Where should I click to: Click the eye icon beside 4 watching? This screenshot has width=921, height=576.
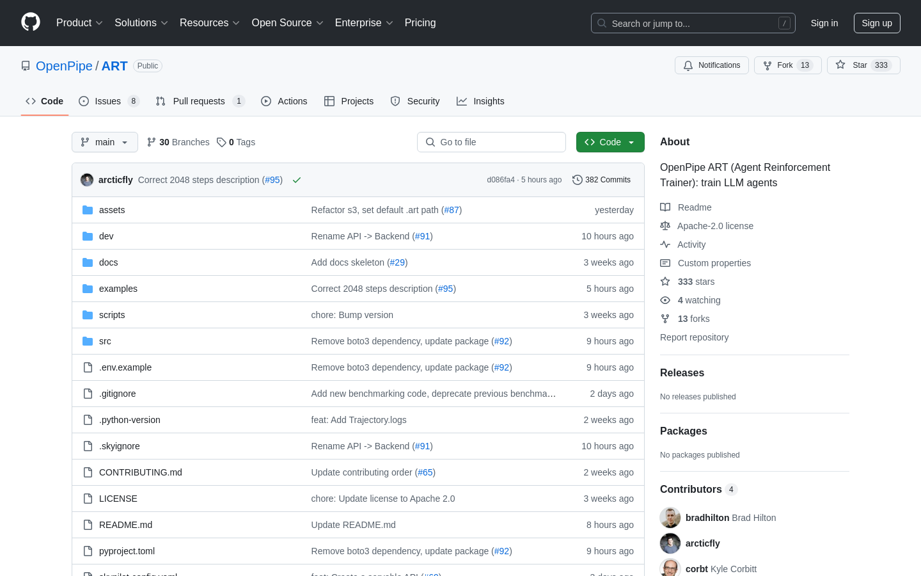665,300
